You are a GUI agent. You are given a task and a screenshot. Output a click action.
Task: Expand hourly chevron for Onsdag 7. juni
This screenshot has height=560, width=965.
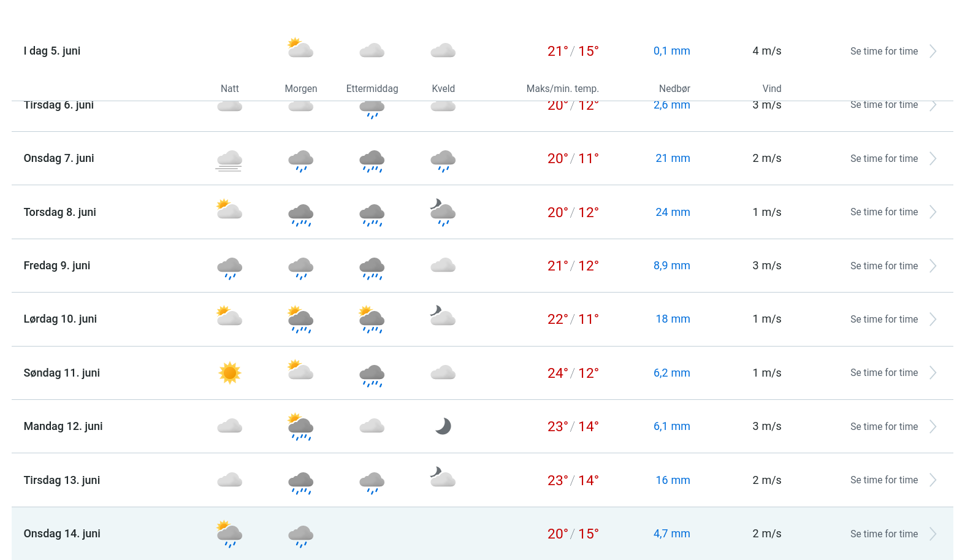pyautogui.click(x=933, y=159)
